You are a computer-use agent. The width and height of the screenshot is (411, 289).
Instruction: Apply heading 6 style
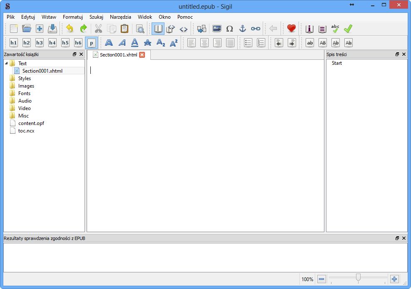pos(78,43)
